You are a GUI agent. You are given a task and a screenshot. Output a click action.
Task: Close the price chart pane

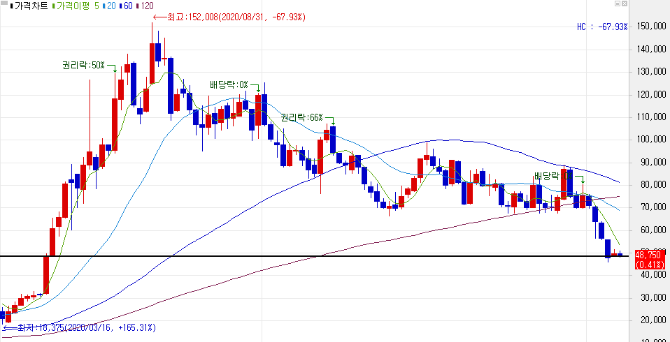[625, 3]
